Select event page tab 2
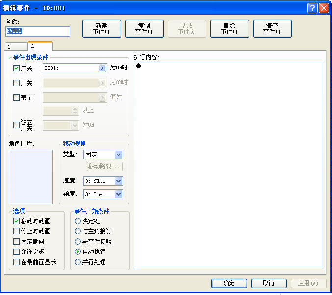 click(40, 46)
